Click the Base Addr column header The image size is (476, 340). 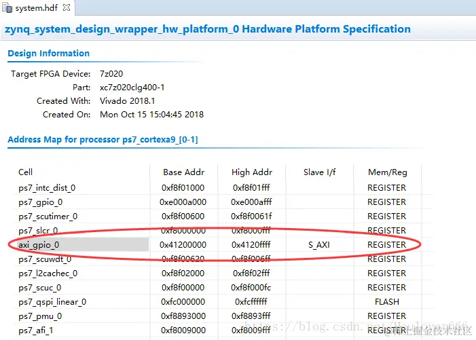[x=183, y=172]
